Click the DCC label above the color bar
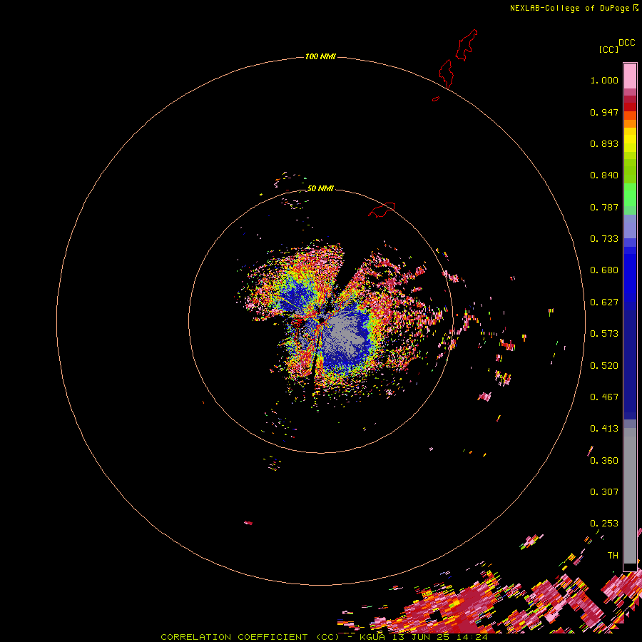642x642 pixels. pos(626,43)
